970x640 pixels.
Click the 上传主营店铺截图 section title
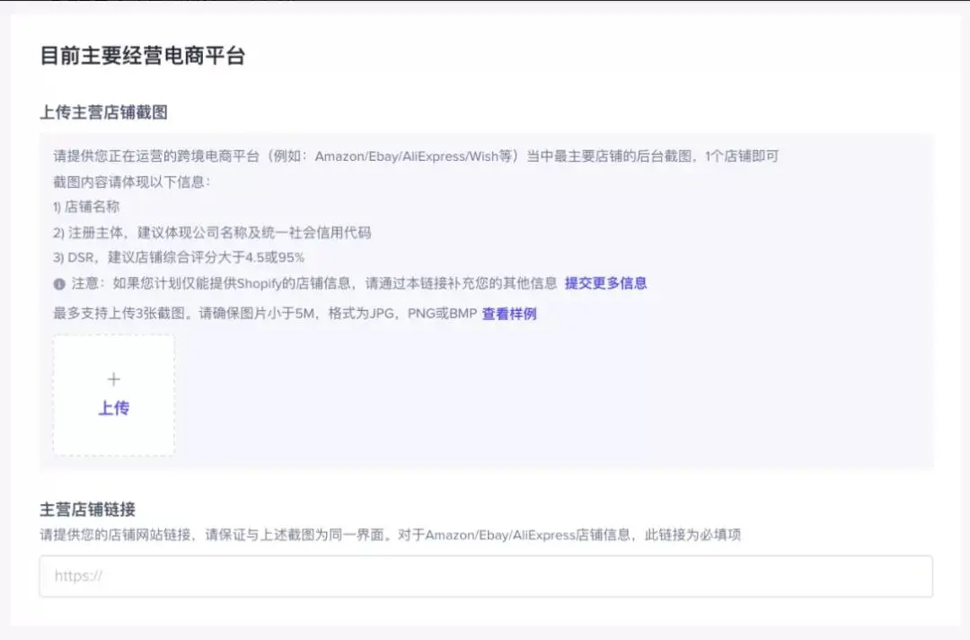click(x=103, y=112)
